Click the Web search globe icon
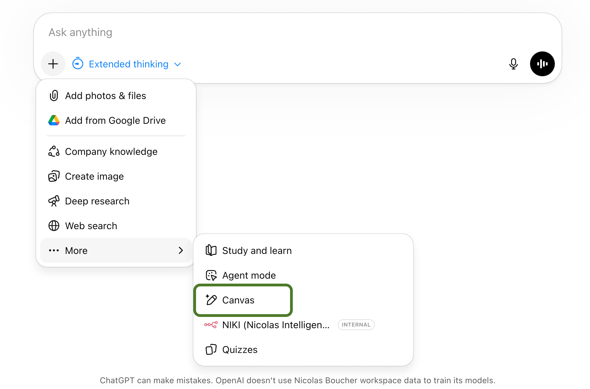This screenshot has width=590, height=389. tap(54, 226)
